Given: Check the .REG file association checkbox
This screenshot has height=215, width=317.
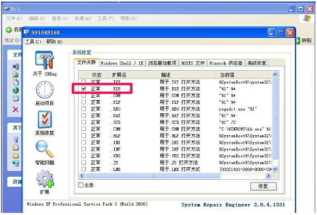Looking at the screenshot, I should pyautogui.click(x=84, y=109).
